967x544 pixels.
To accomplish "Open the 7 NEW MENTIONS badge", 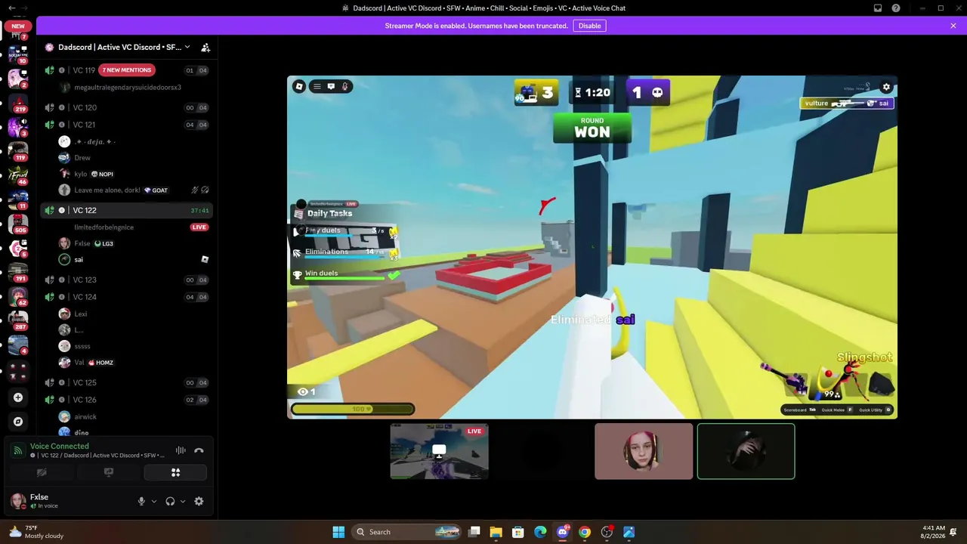I will [x=127, y=70].
